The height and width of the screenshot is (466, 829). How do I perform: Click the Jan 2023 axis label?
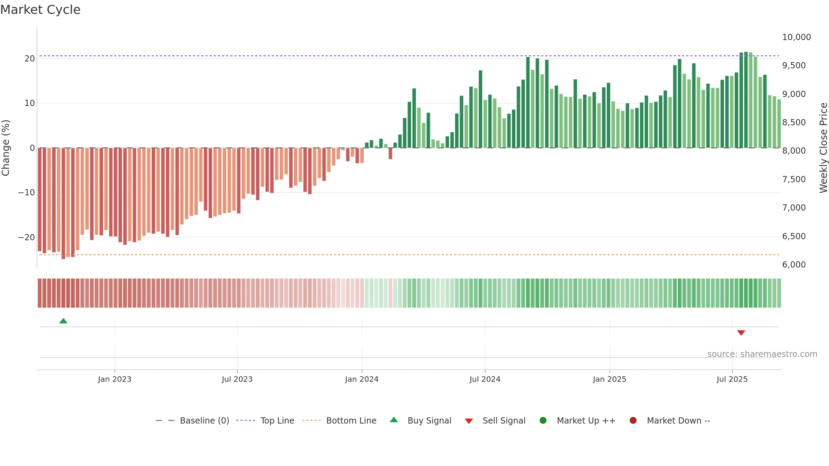115,379
